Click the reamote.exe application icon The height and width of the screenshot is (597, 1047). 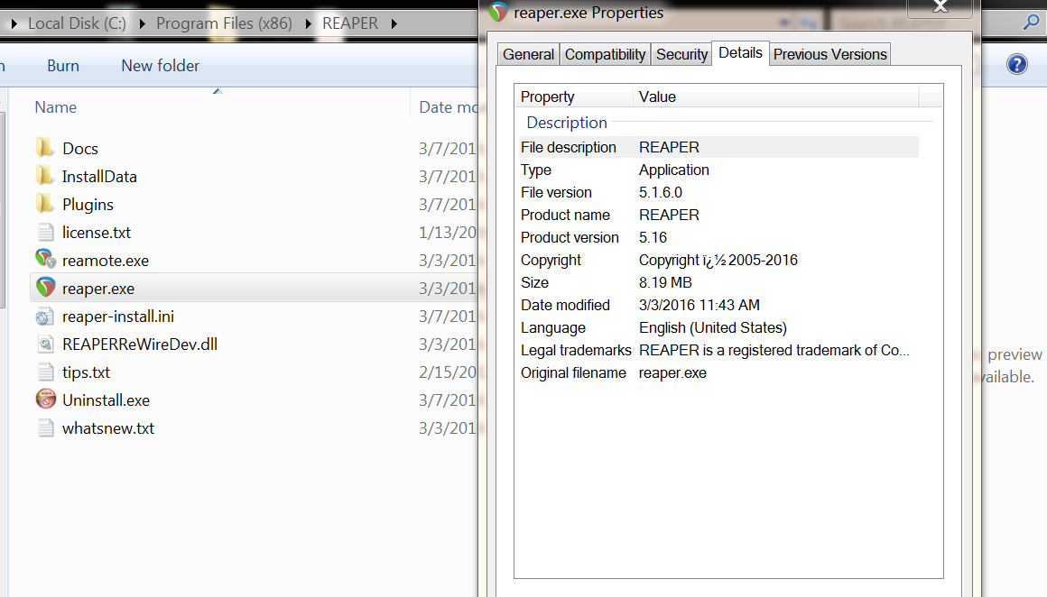point(45,259)
